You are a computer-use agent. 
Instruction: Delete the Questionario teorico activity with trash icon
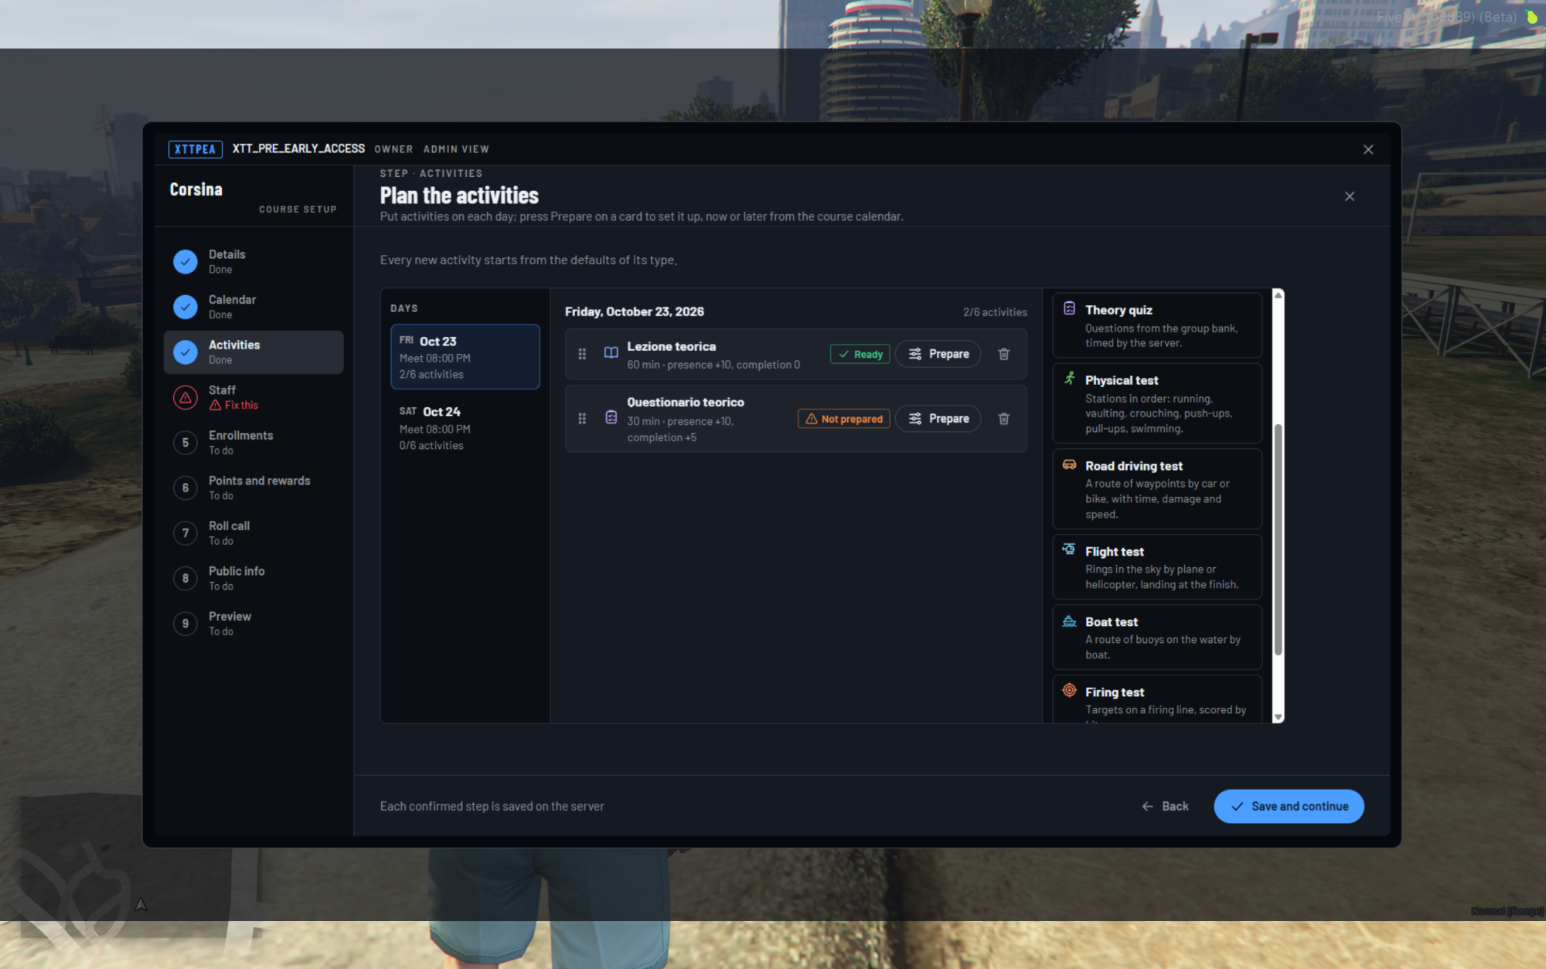[1003, 419]
